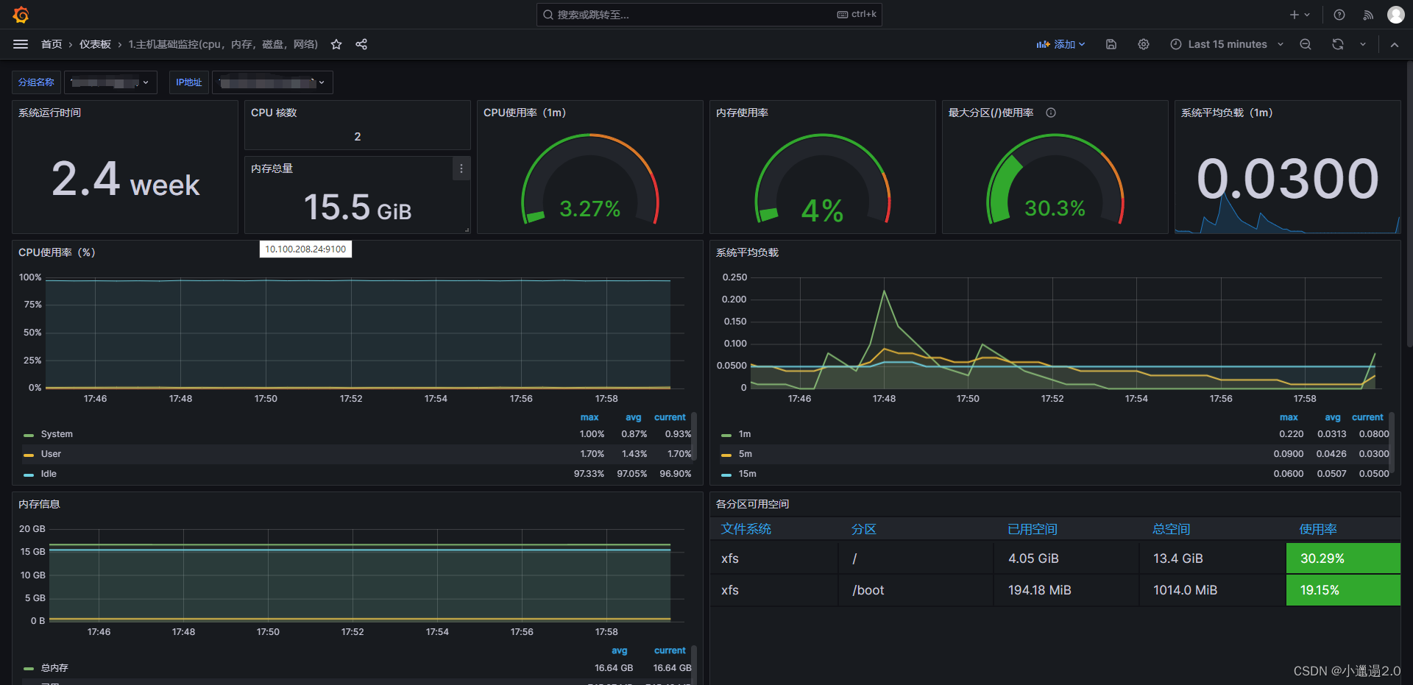1413x685 pixels.
Task: Sort load legend by current column
Action: 1367,417
